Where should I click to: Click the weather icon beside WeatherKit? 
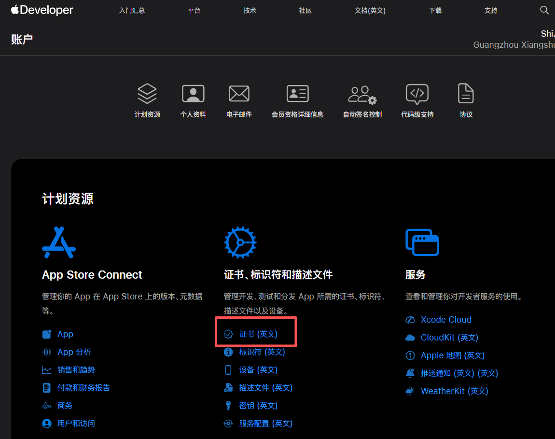410,391
